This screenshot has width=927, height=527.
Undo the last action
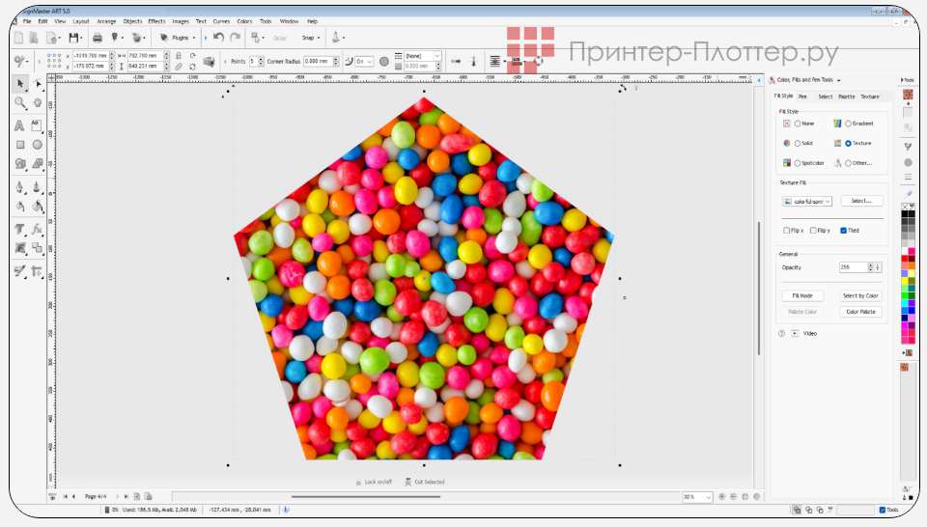[x=218, y=38]
